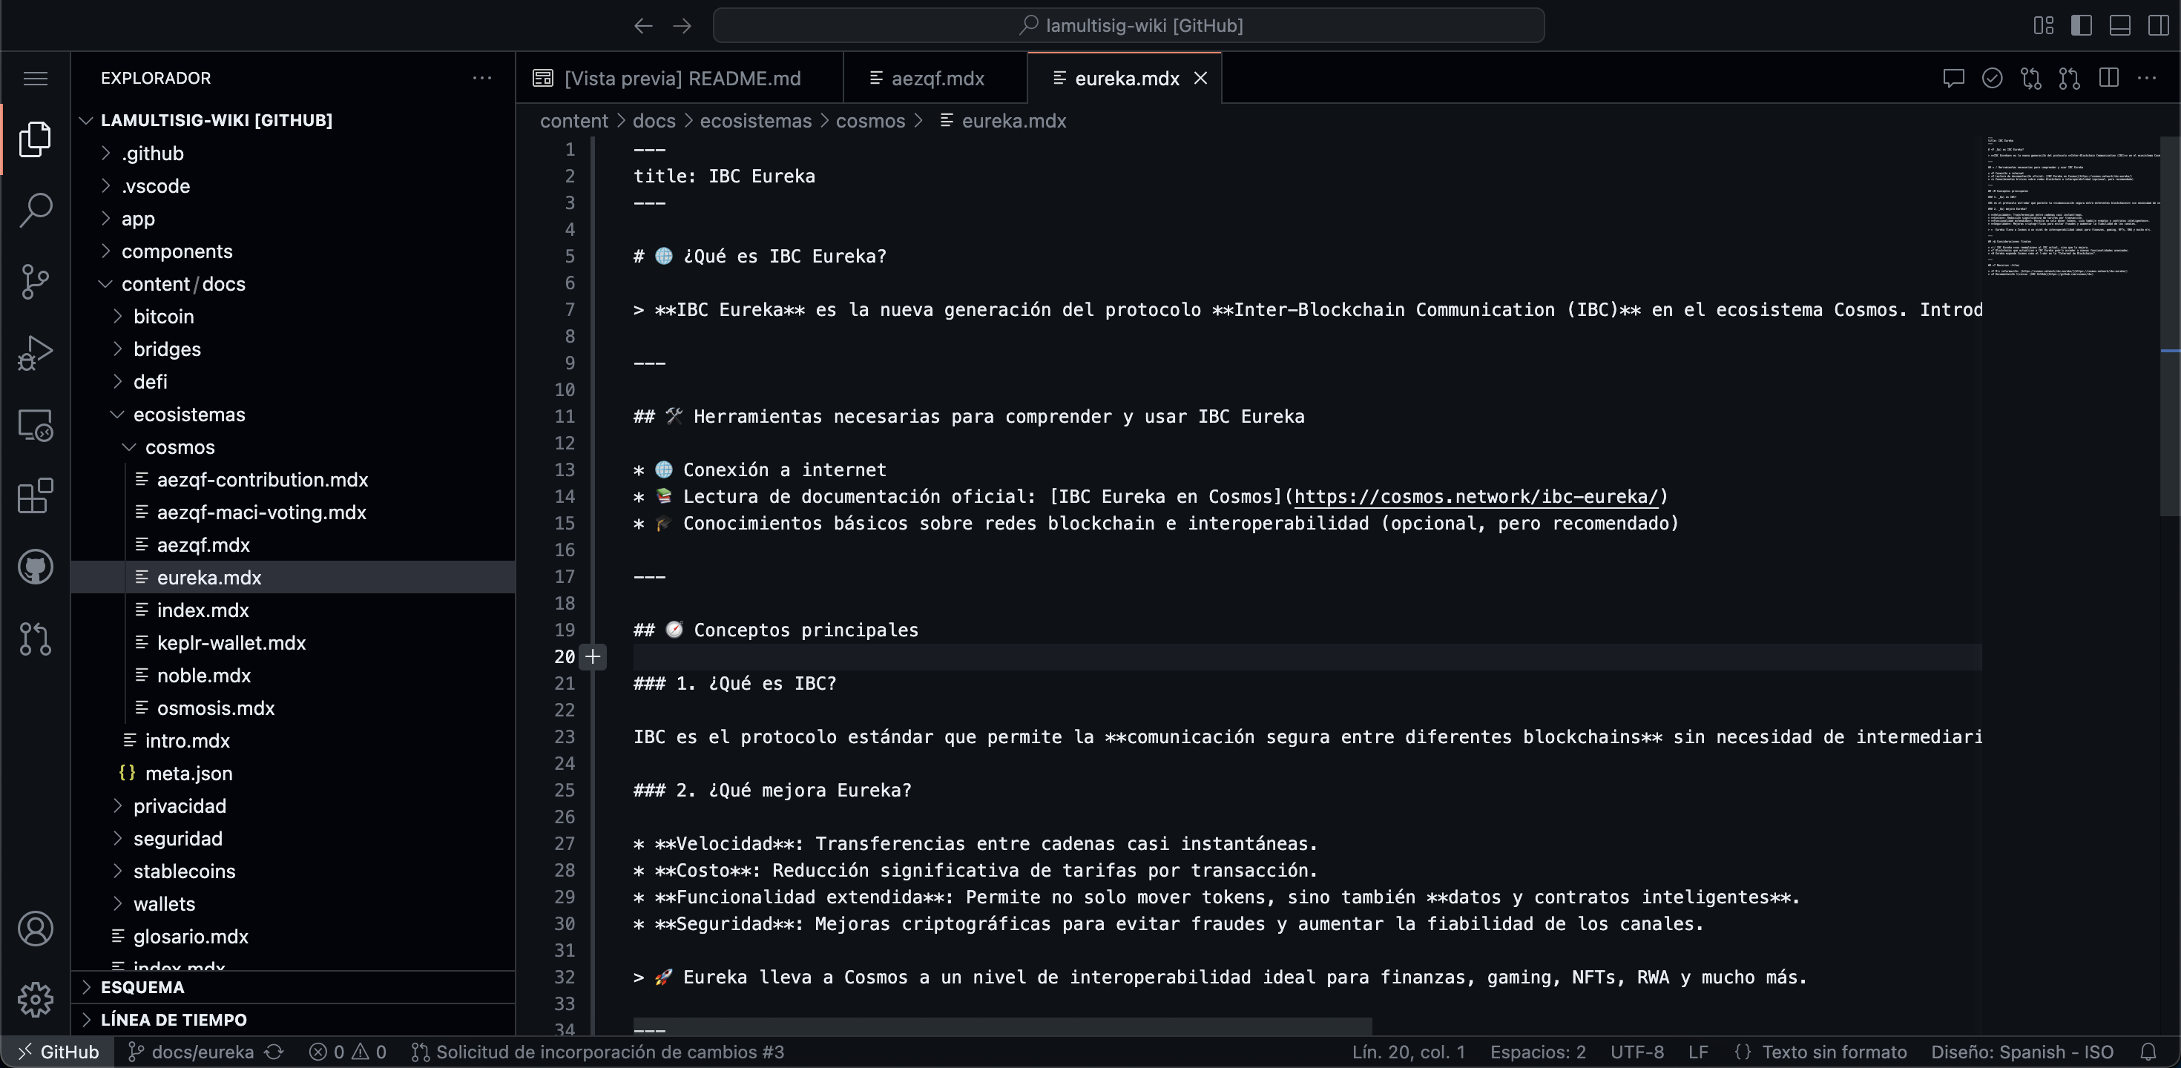Toggle secondary side bar visibility
Screen dimensions: 2181x1068
(x=2158, y=25)
